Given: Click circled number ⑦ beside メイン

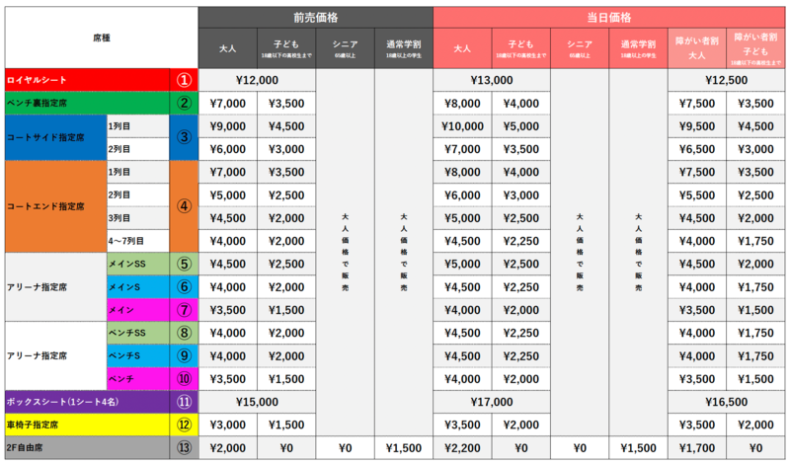Looking at the screenshot, I should (184, 309).
